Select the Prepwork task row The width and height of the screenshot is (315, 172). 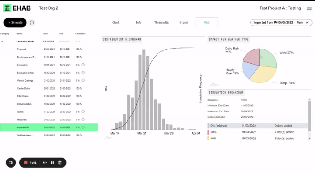[x=49, y=49]
